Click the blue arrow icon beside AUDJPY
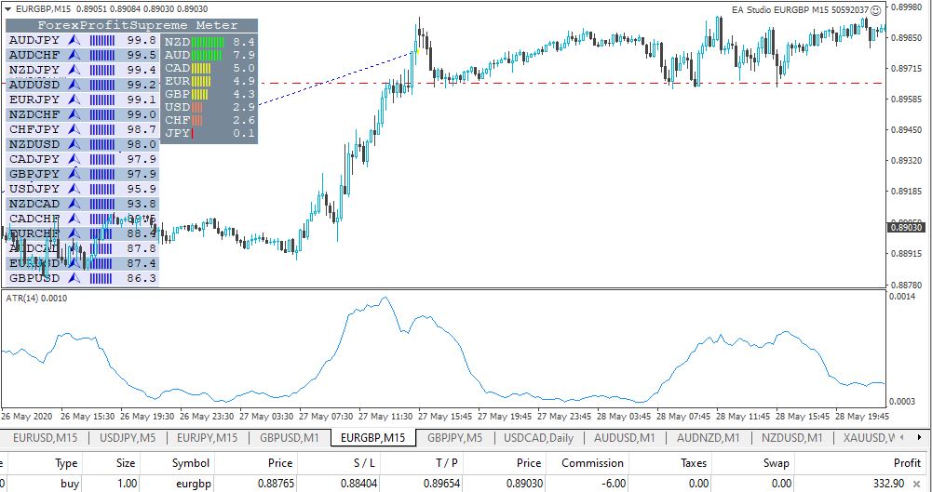 pos(75,41)
